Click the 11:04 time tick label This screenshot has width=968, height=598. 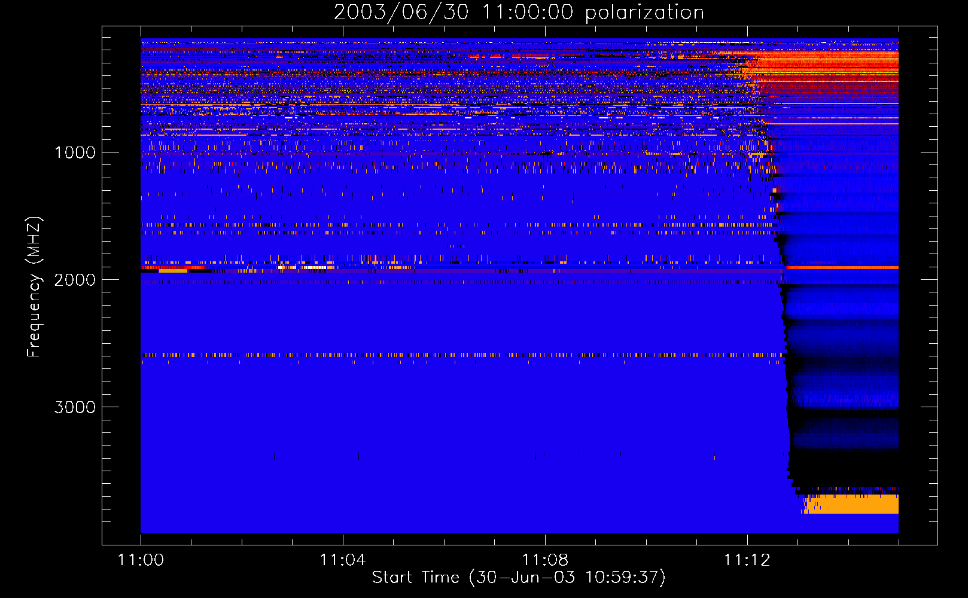342,560
